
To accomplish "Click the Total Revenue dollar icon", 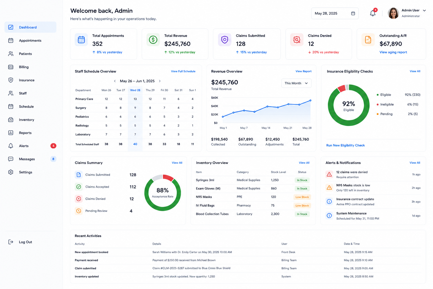I will [x=153, y=40].
